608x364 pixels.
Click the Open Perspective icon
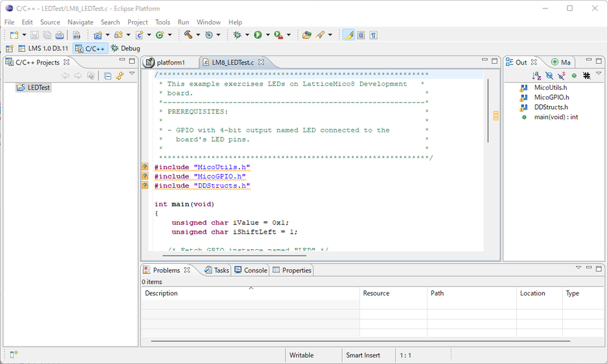click(x=10, y=48)
